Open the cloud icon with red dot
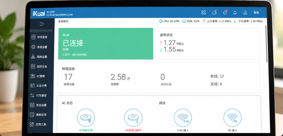The width and height of the screenshot is (283, 136). pyautogui.click(x=214, y=13)
